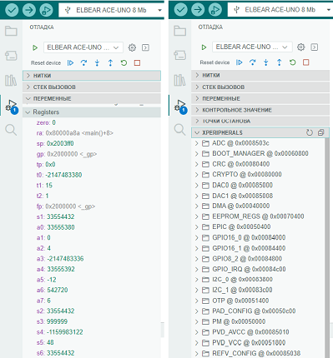This screenshot has width=333, height=358.
Task: Click Step Out icon in left toolbar
Action: coord(110,63)
